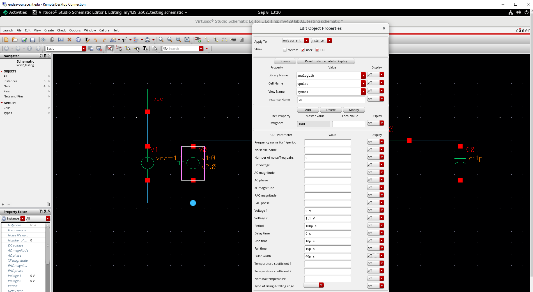Open the Pulse width display dropdown
This screenshot has height=292, width=533.
(x=376, y=255)
